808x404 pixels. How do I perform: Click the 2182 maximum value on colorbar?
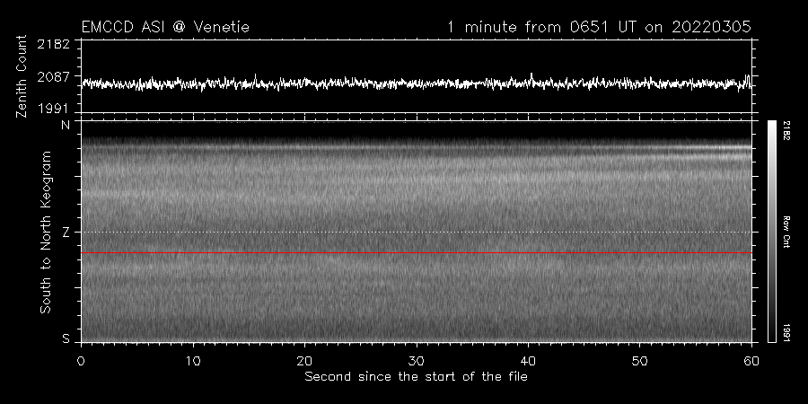pos(786,130)
